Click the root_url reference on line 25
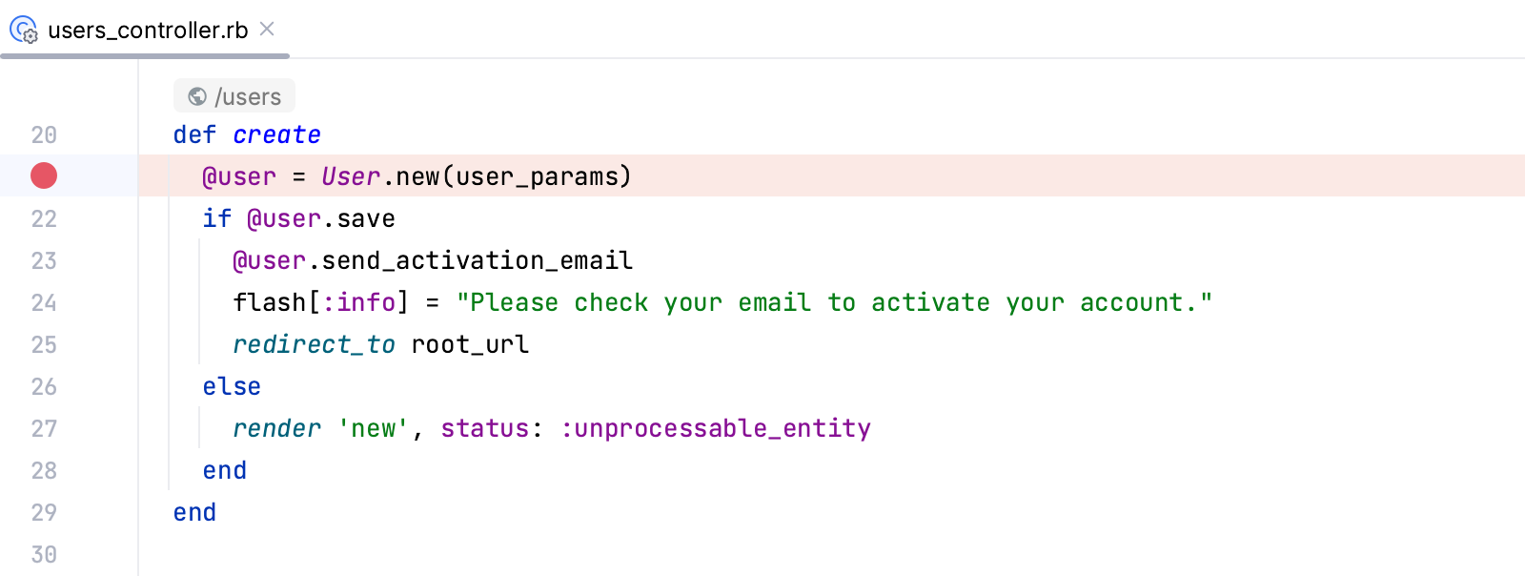 click(x=468, y=344)
